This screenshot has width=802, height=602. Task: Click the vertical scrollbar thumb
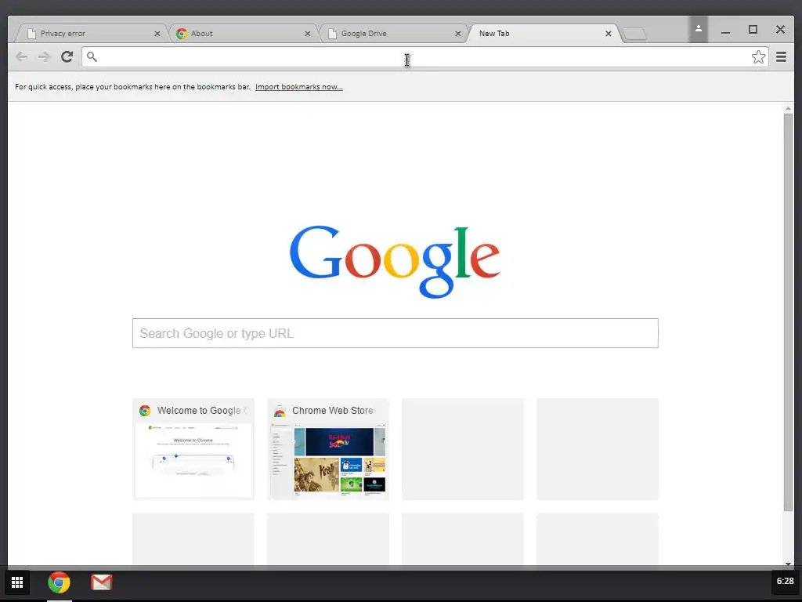(788, 312)
